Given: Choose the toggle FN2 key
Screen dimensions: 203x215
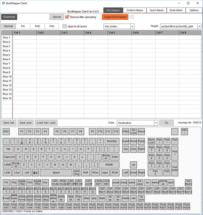Looking at the screenshot, I should pyautogui.click(x=22, y=182).
